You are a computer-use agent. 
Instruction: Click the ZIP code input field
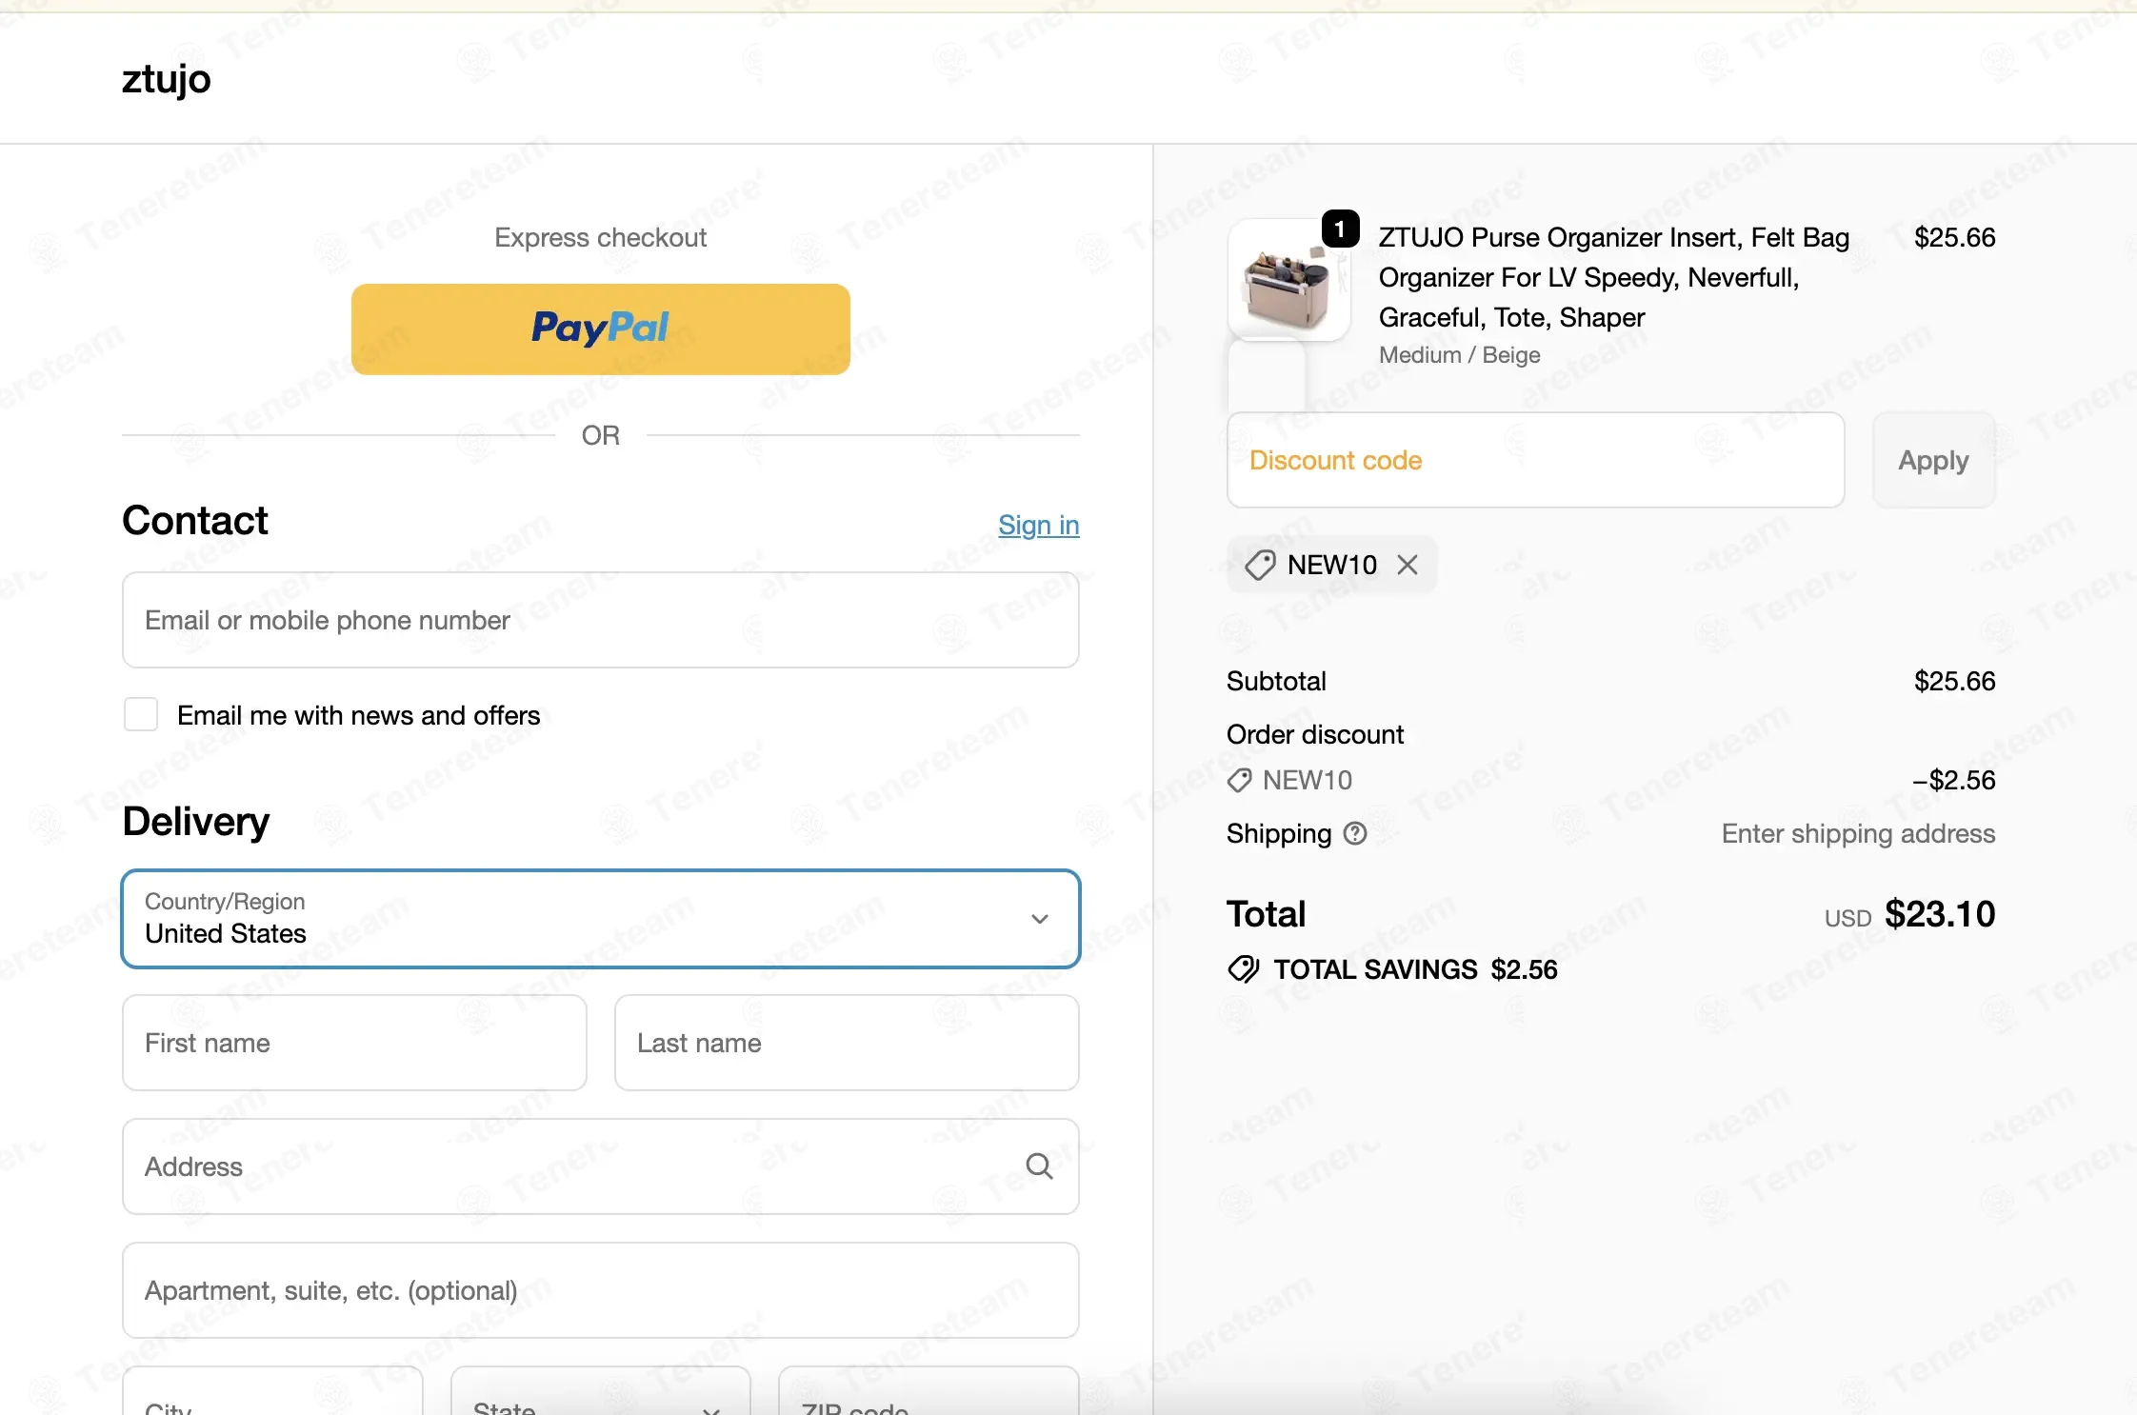pyautogui.click(x=929, y=1391)
